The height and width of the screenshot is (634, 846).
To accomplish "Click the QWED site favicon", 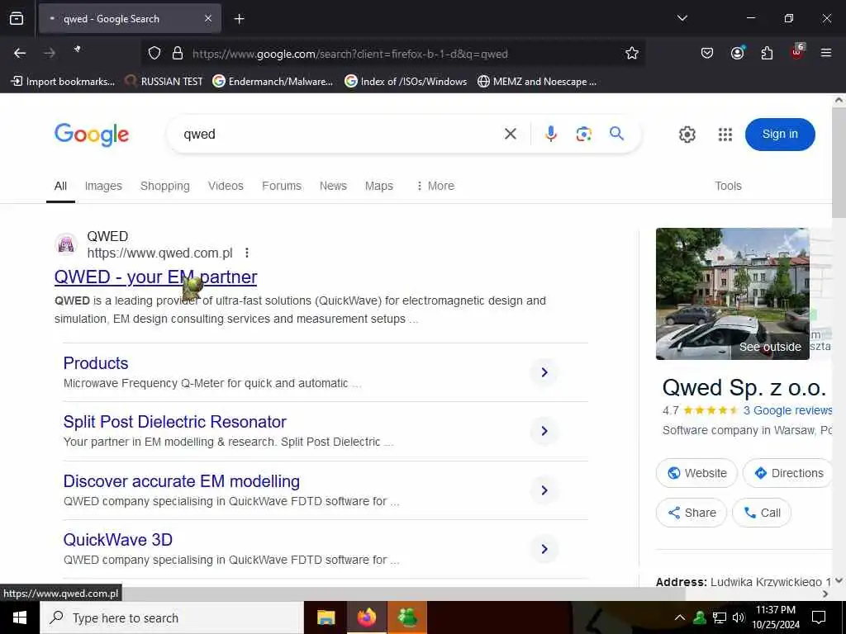I will coord(66,244).
